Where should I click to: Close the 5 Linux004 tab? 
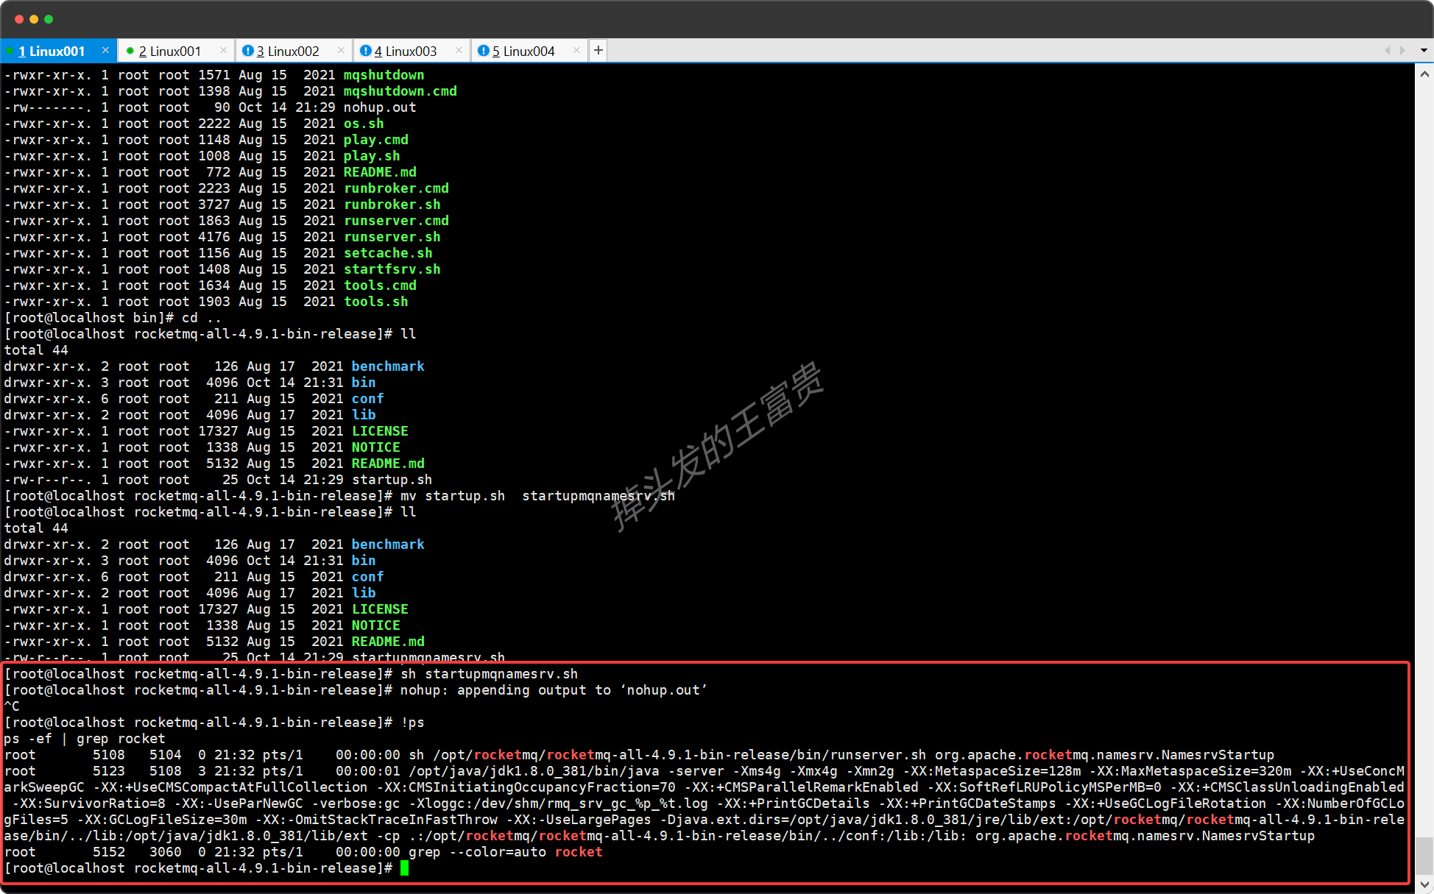(x=576, y=50)
